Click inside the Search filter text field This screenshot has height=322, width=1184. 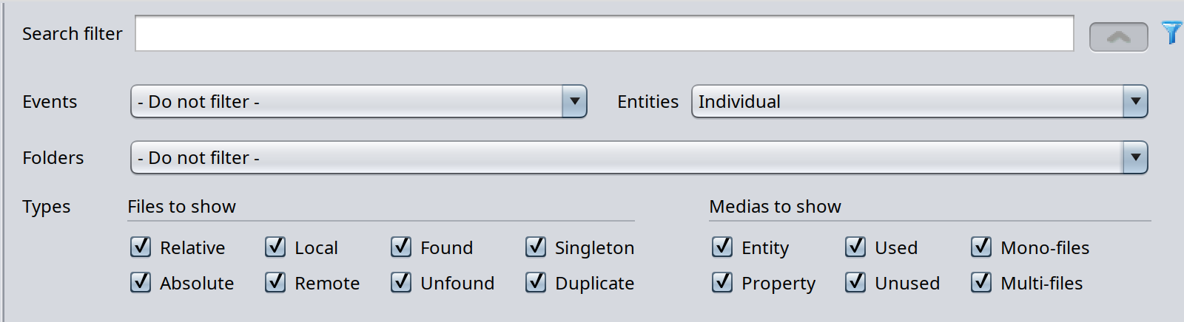click(604, 34)
